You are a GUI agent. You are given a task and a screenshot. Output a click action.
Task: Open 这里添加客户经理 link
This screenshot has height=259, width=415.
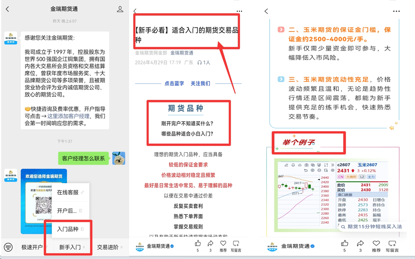click(68, 116)
